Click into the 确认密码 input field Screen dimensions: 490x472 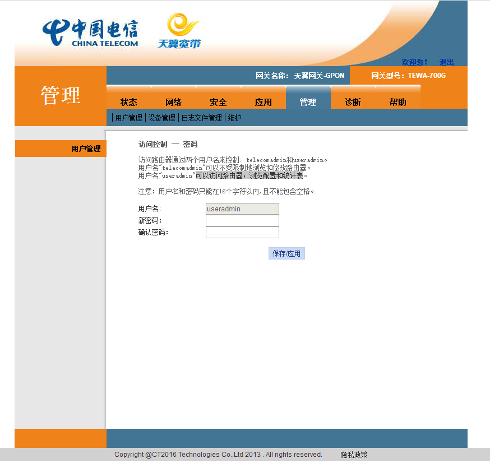242,233
